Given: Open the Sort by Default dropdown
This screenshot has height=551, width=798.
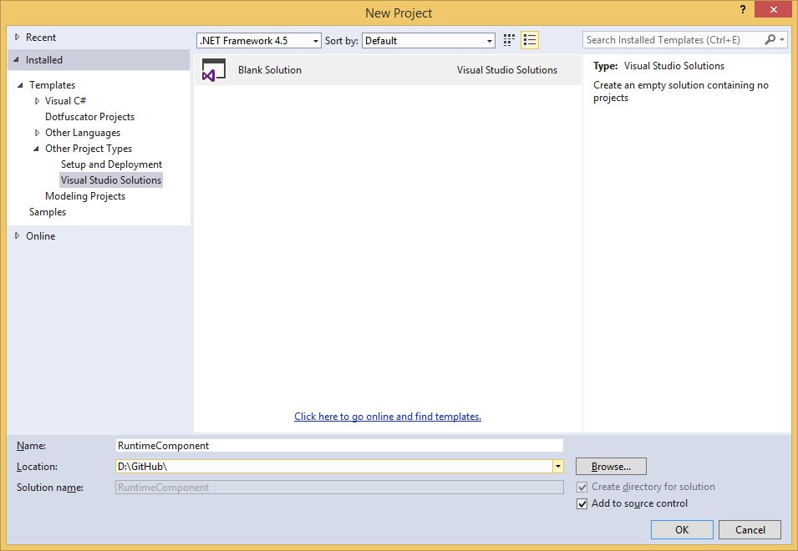Looking at the screenshot, I should click(429, 41).
